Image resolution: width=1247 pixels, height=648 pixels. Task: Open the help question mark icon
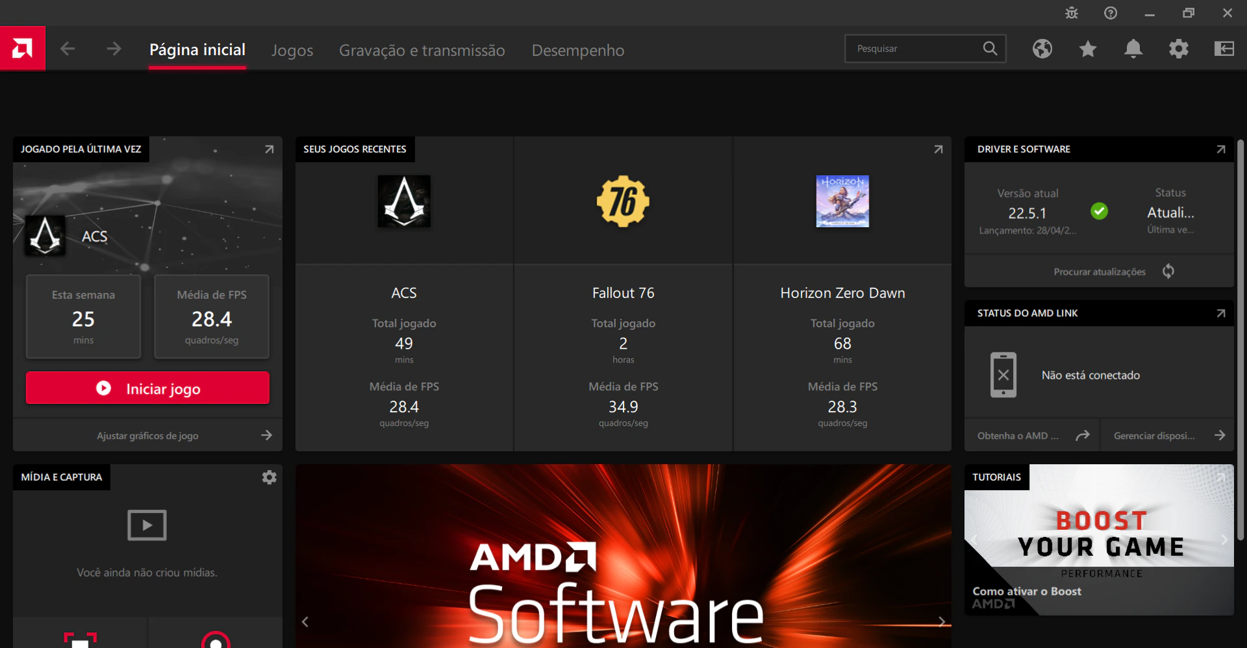[1111, 13]
